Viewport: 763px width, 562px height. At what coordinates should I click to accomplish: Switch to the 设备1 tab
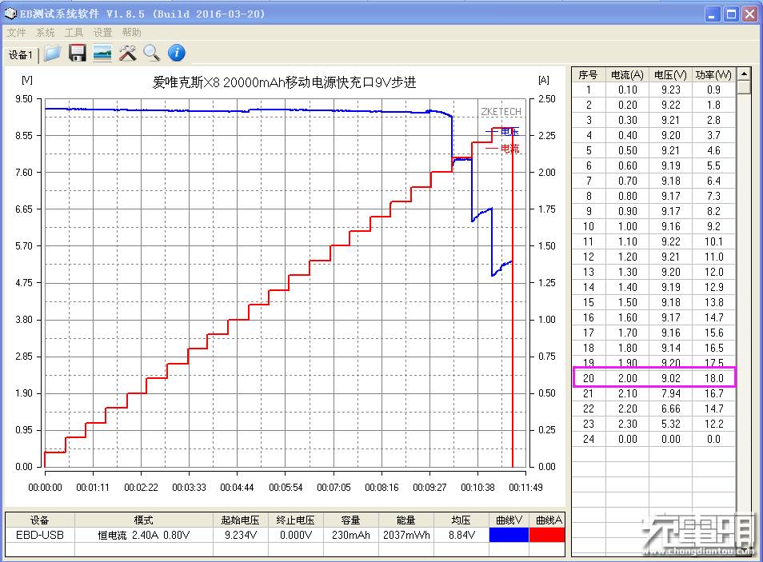pos(21,54)
